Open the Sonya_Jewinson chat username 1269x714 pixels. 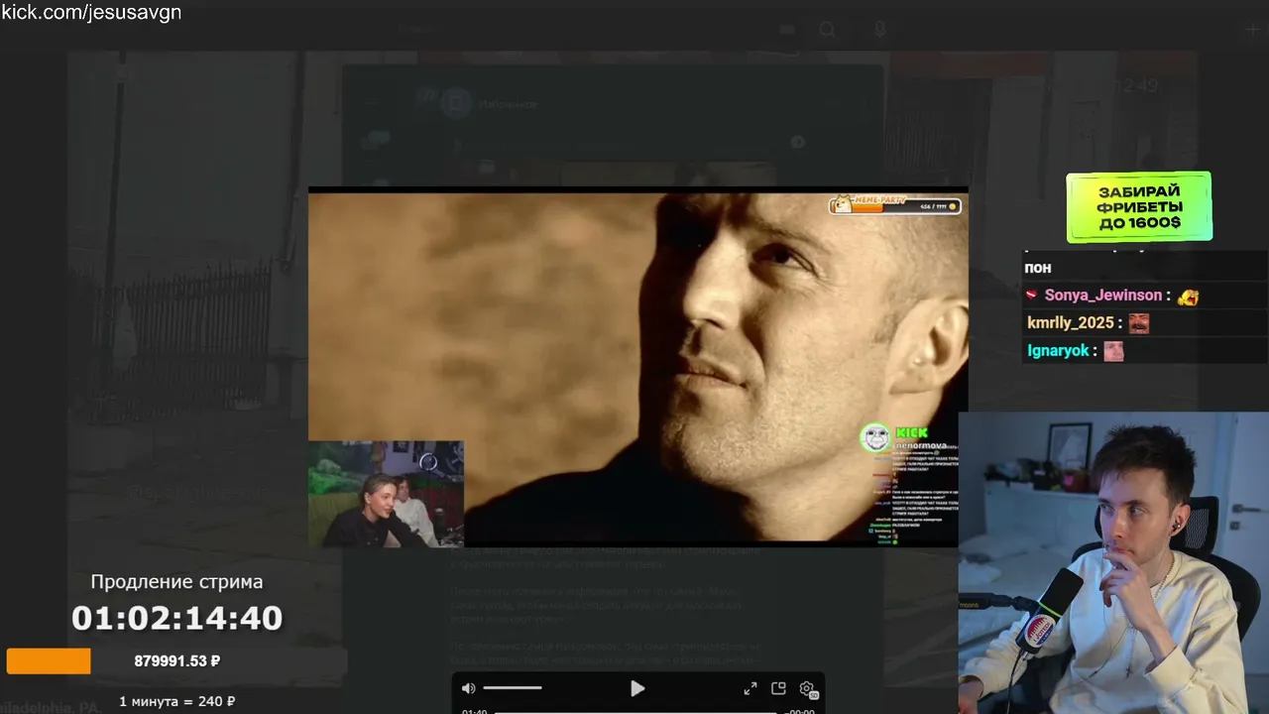(x=1103, y=296)
